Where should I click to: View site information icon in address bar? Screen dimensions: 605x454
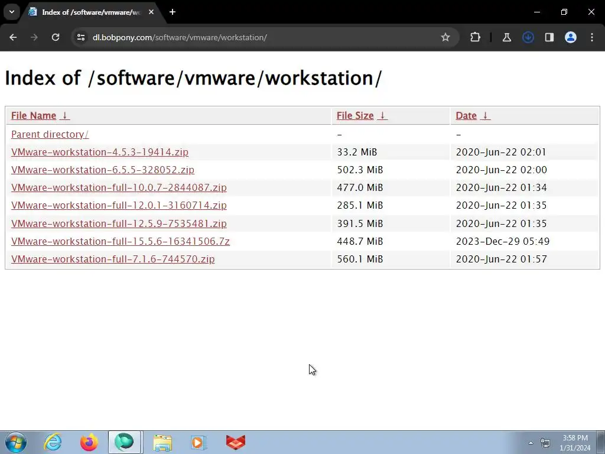pos(80,37)
